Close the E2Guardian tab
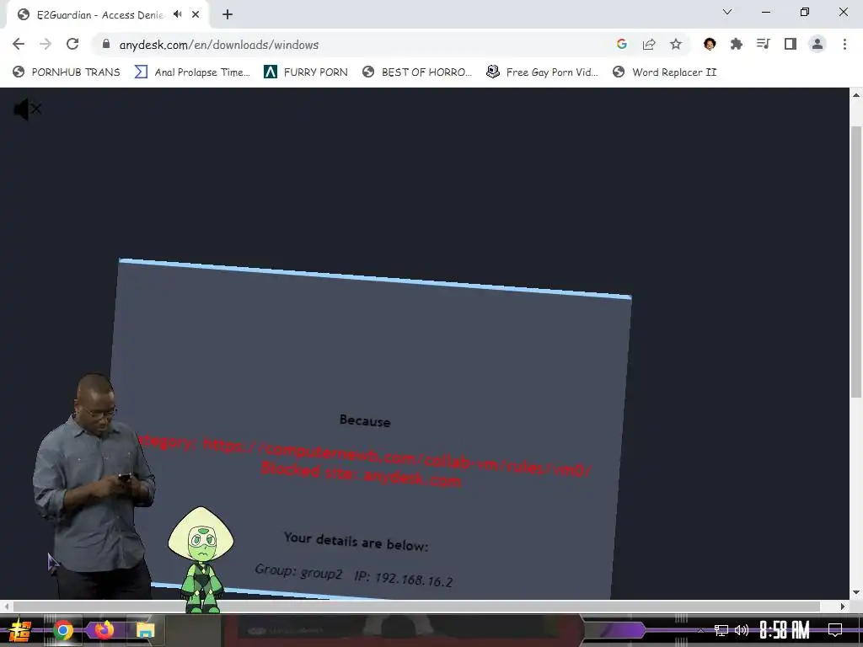Image resolution: width=863 pixels, height=647 pixels. tap(196, 14)
